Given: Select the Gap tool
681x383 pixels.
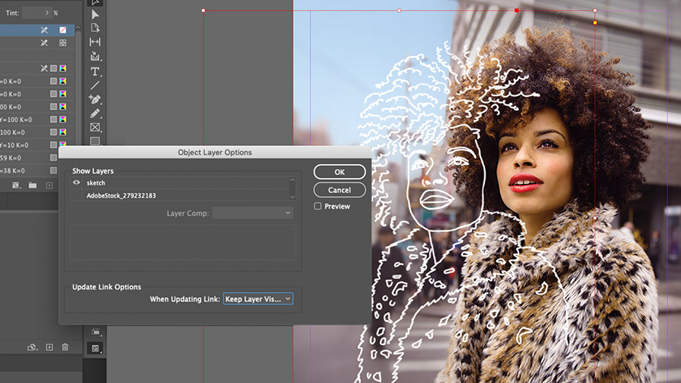Looking at the screenshot, I should (x=95, y=42).
